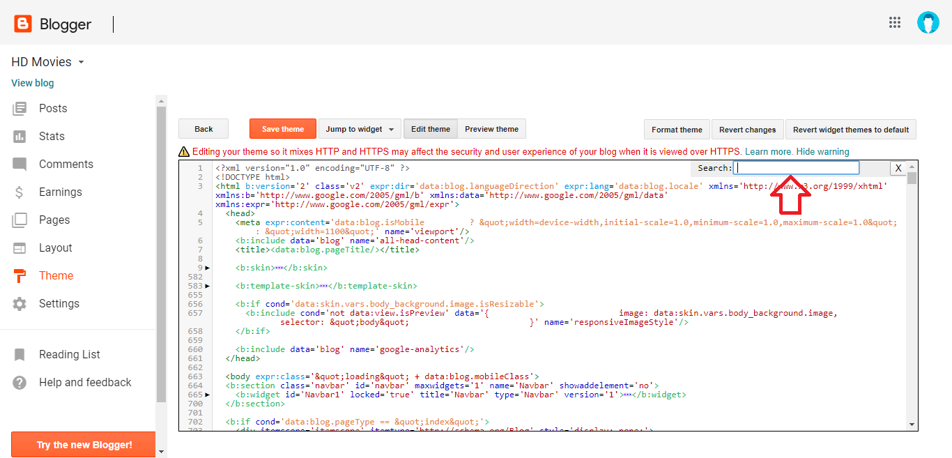Expand the folded Navbar1 widget on line 665

pos(208,395)
